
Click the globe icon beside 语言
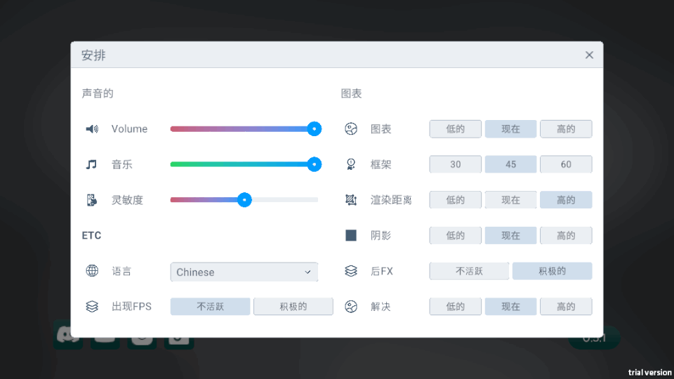click(92, 271)
